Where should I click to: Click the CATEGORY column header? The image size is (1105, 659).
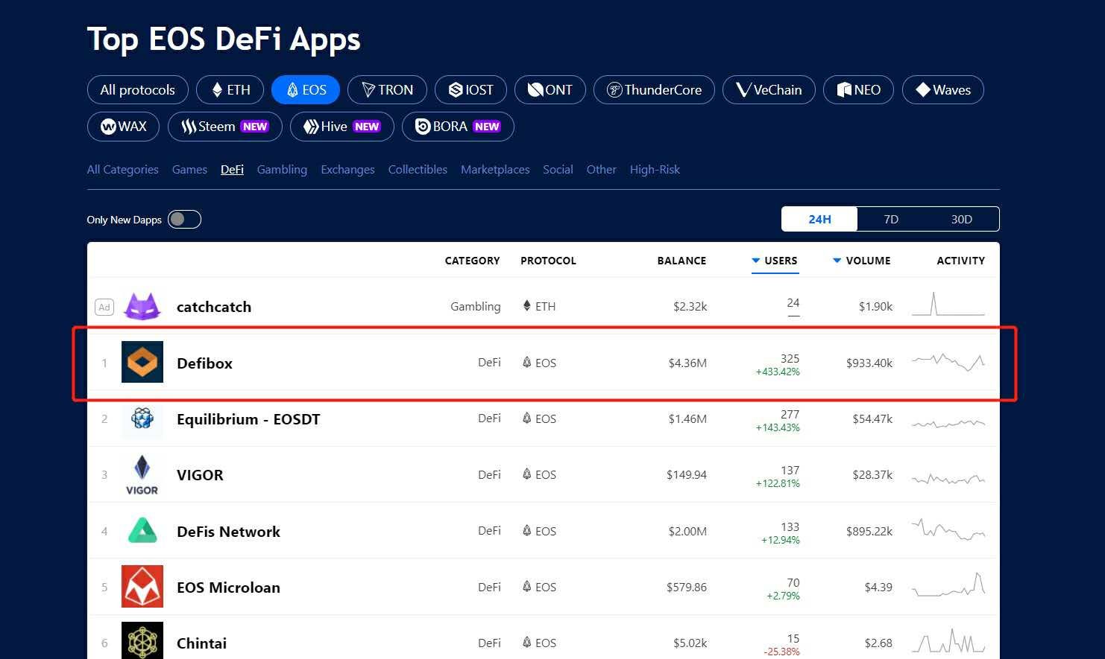(x=472, y=261)
